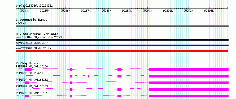Select NM_001166162 small exon near 95286k

(x=71, y=83)
